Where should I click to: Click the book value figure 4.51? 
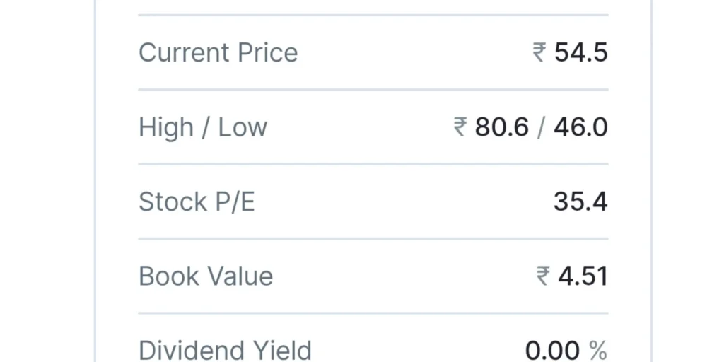coord(583,276)
